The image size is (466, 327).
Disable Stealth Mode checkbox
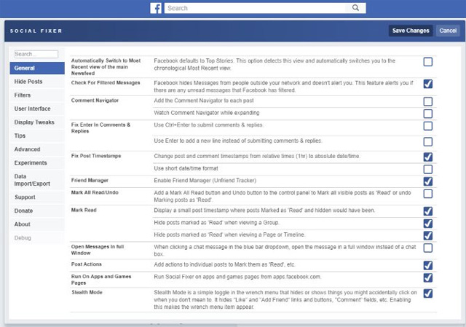click(427, 293)
